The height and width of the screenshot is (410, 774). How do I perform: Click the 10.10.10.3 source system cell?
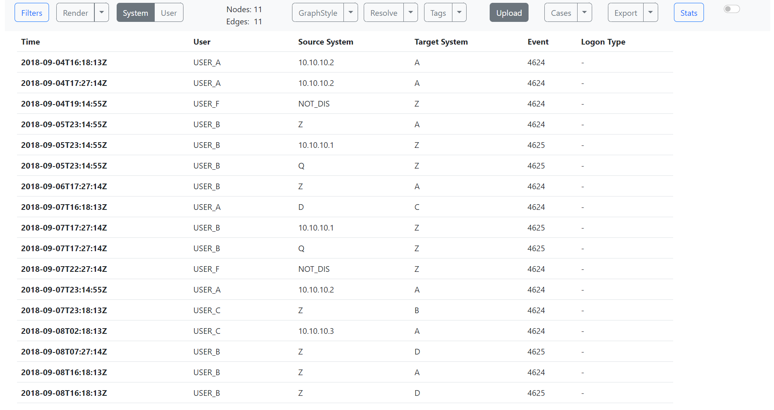(x=316, y=331)
